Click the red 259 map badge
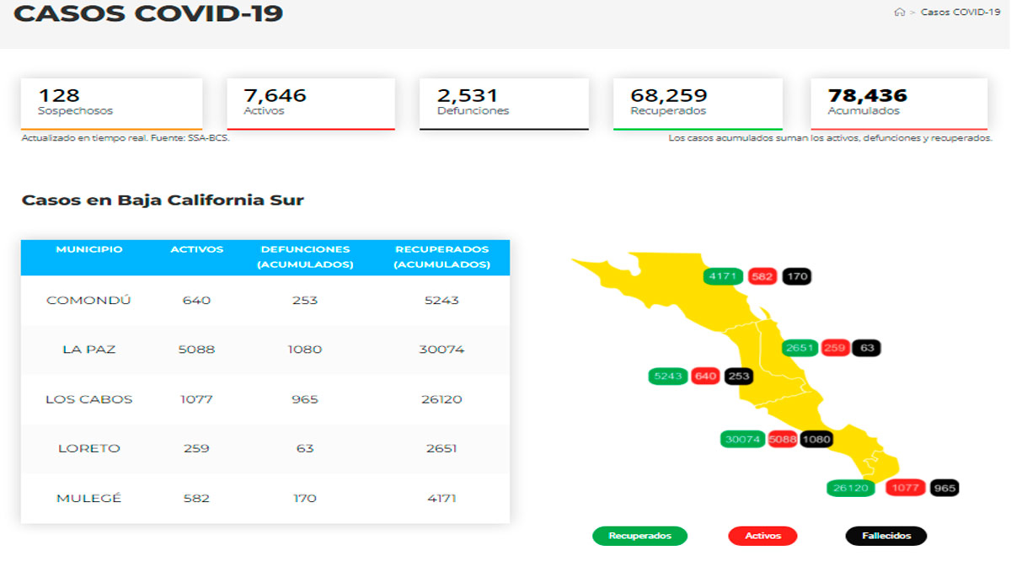 (835, 348)
